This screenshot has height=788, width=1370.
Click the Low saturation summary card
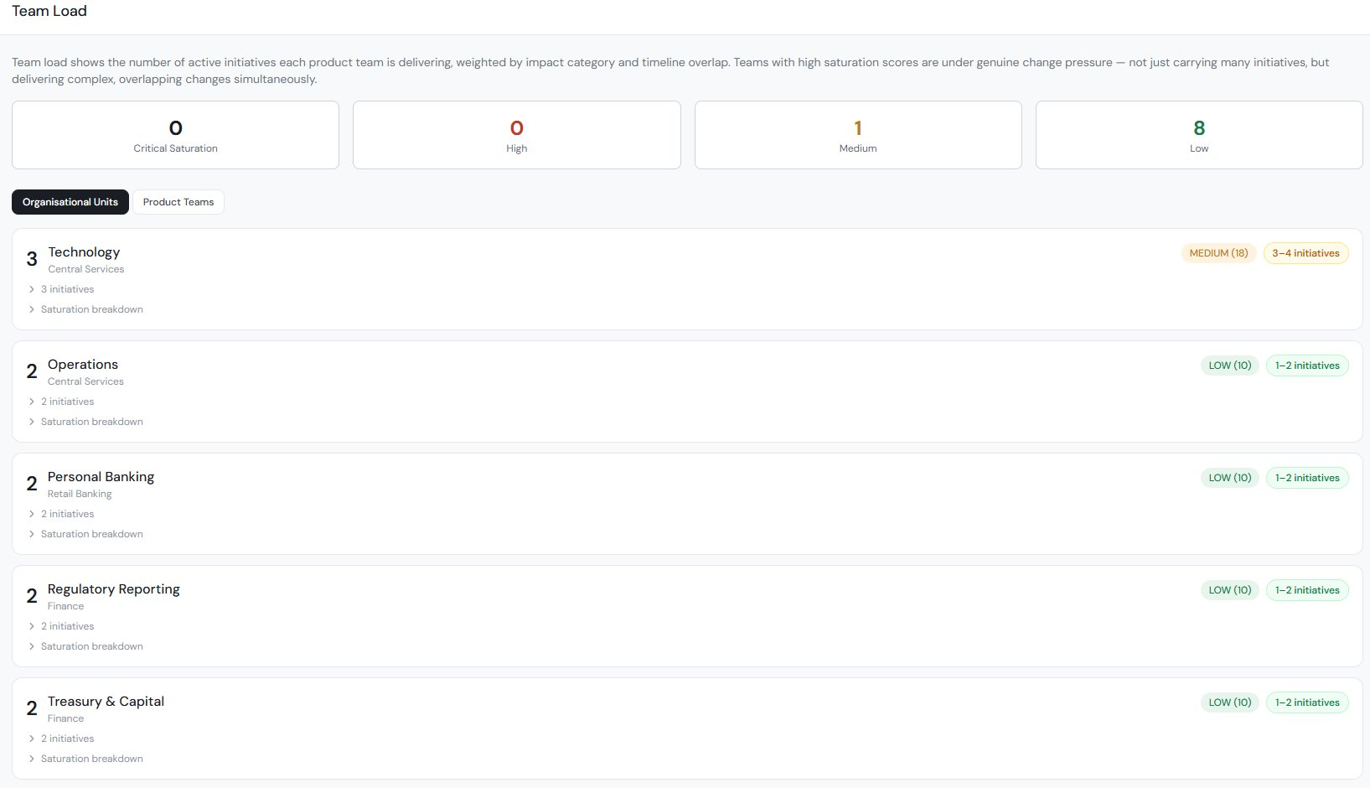pos(1198,134)
